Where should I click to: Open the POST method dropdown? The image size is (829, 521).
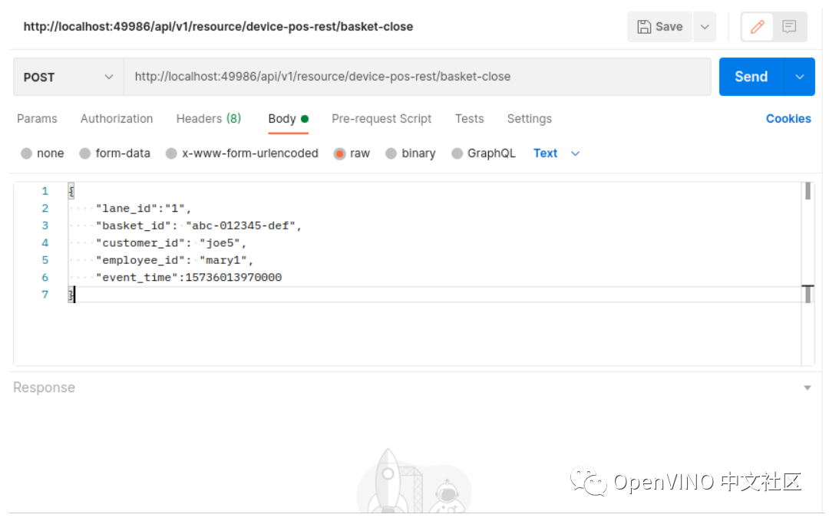tap(68, 77)
